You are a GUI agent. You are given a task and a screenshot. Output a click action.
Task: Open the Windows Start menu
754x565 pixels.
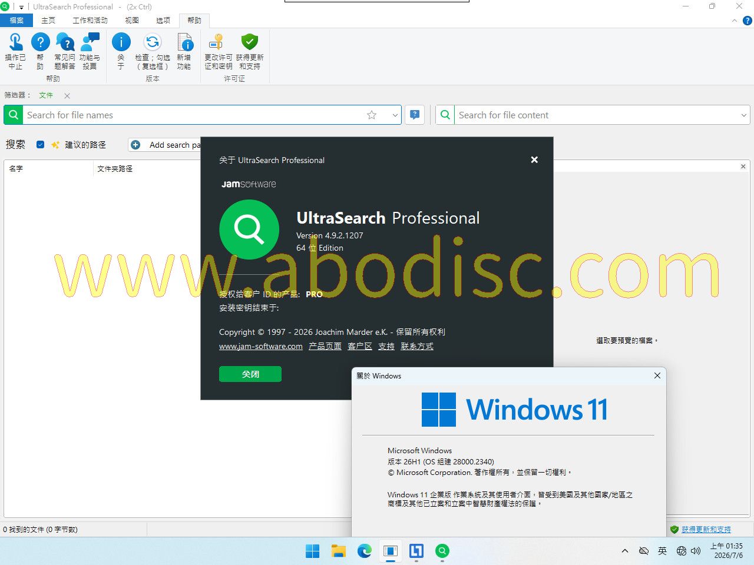pos(313,551)
